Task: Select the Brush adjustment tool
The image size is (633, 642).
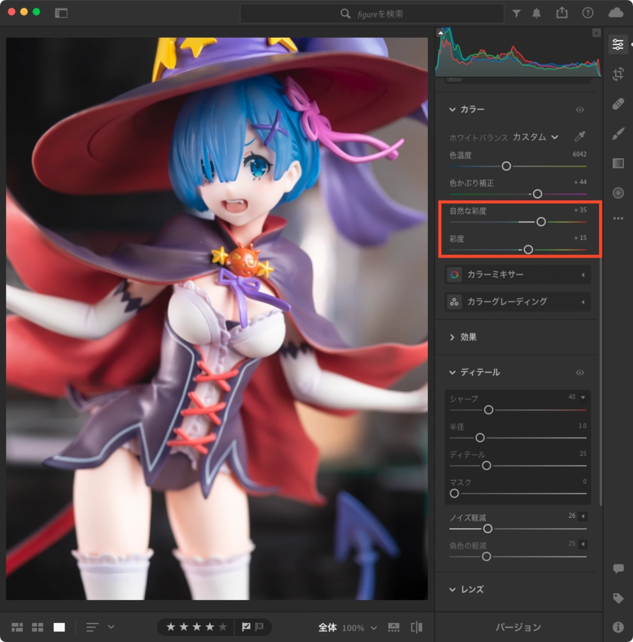Action: click(618, 134)
